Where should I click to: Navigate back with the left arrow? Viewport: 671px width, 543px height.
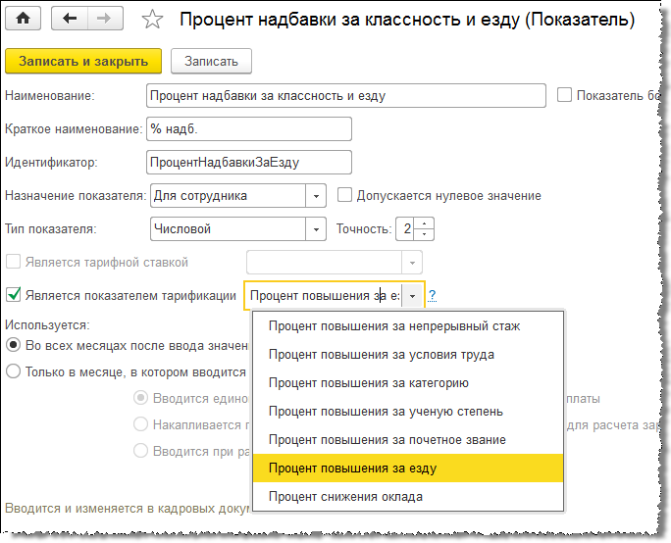(70, 19)
